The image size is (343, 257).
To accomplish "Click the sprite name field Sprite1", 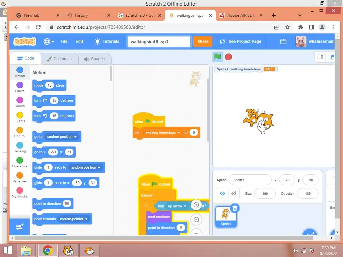I will [250, 180].
